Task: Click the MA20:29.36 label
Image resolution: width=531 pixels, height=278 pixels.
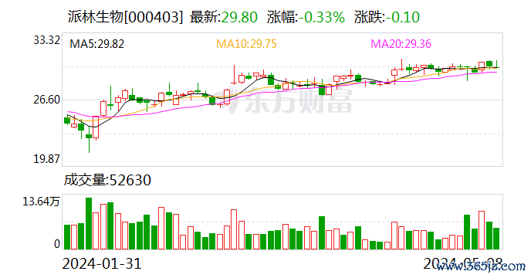Action: [x=401, y=44]
